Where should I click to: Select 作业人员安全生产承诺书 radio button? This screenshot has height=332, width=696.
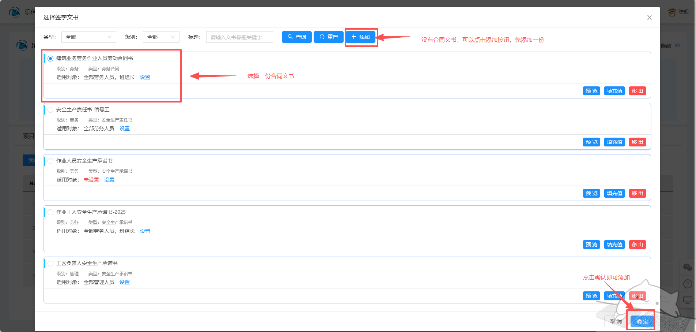pyautogui.click(x=50, y=161)
